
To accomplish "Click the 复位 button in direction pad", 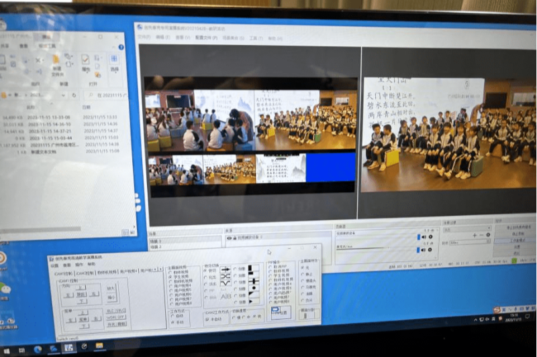I will tap(81, 294).
